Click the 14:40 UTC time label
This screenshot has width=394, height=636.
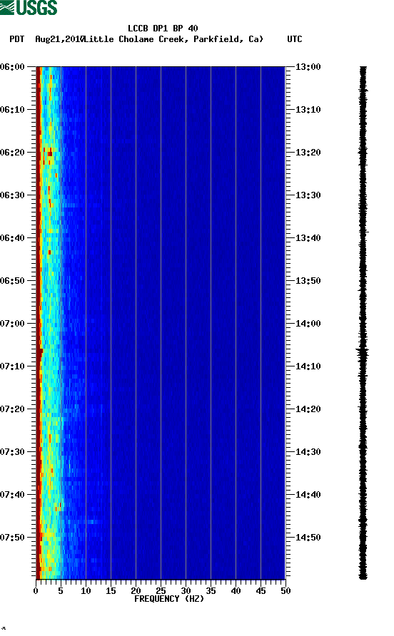point(308,494)
